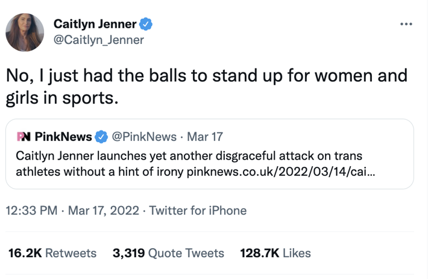Click the Caitlyn Jenner display name
Viewport: 434px width, 279px height.
[x=95, y=24]
